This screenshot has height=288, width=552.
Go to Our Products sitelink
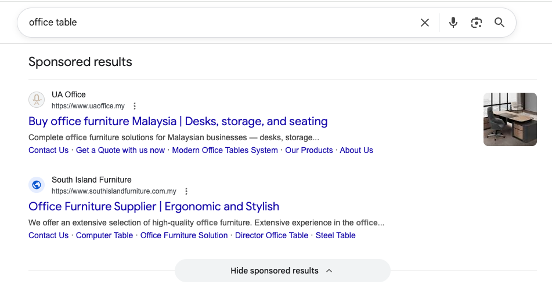click(x=309, y=150)
